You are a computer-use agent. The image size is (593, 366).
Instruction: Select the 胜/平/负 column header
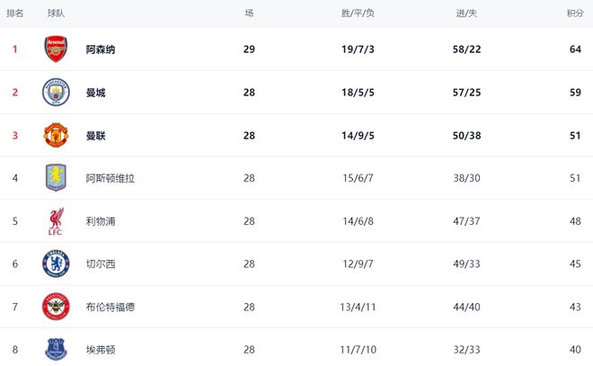[358, 13]
